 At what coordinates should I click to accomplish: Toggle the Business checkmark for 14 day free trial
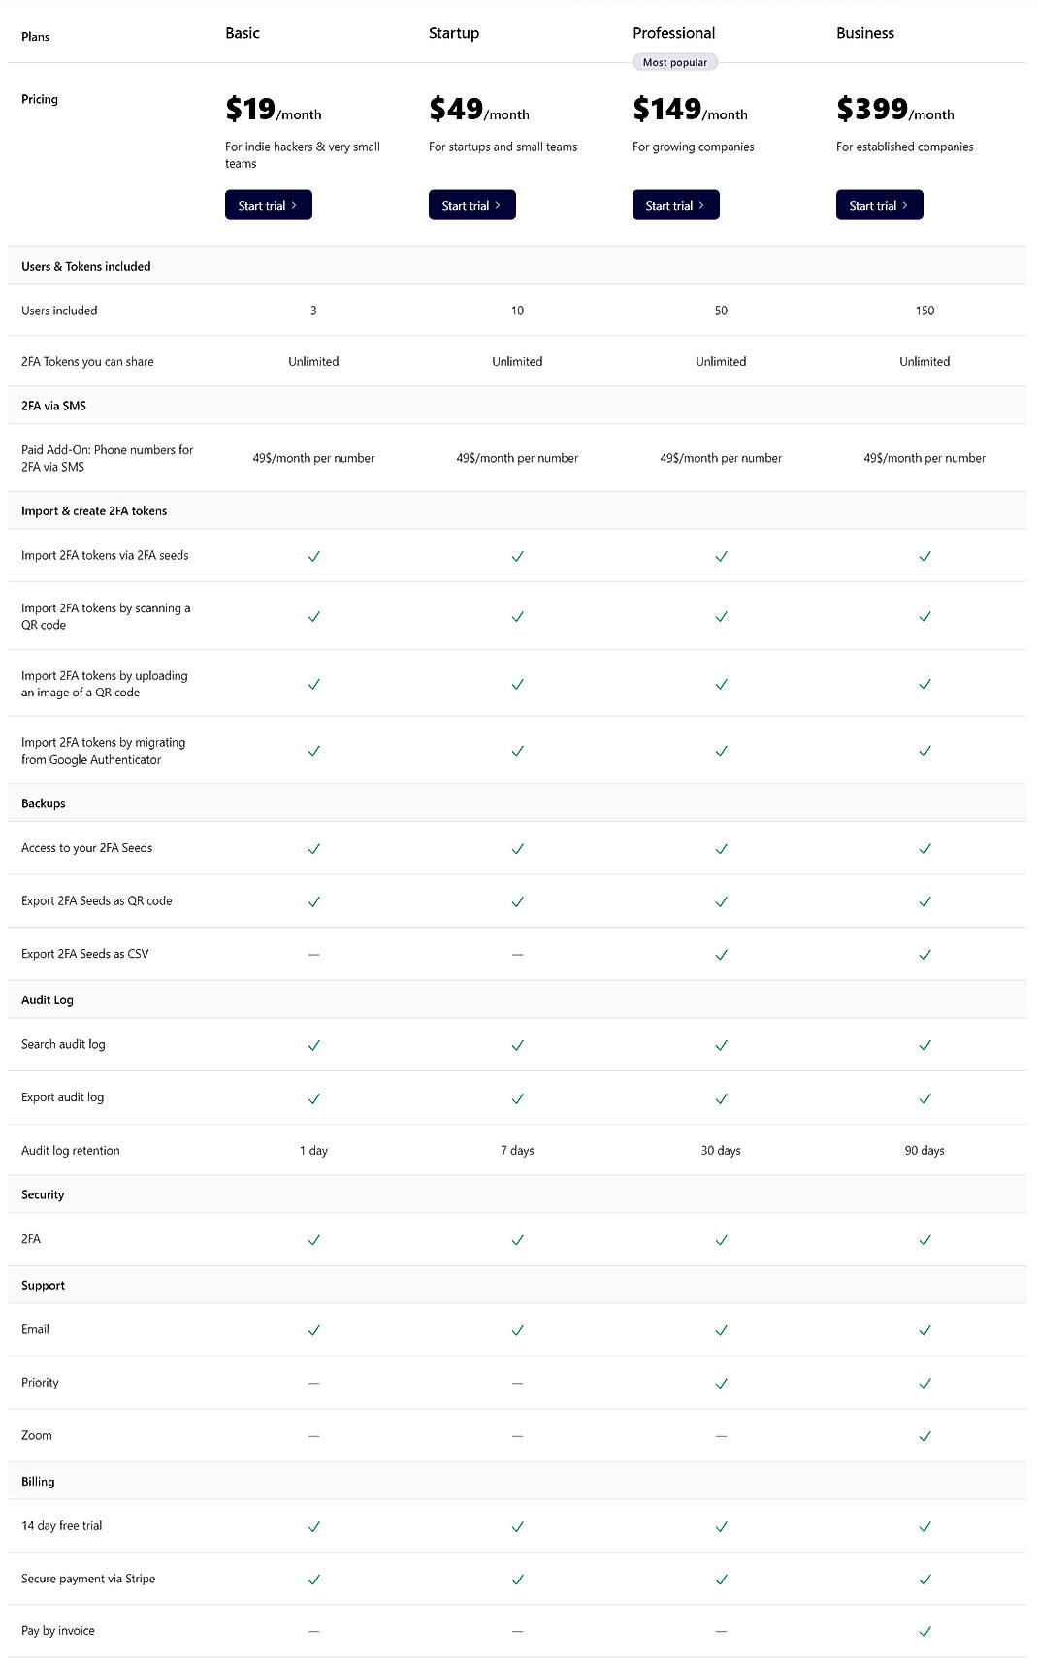pyautogui.click(x=924, y=1525)
